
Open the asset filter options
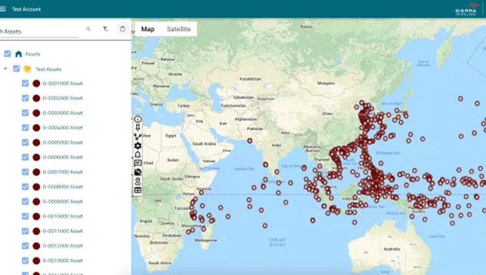click(106, 29)
